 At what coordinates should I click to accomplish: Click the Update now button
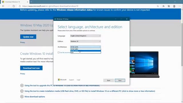click(28, 37)
